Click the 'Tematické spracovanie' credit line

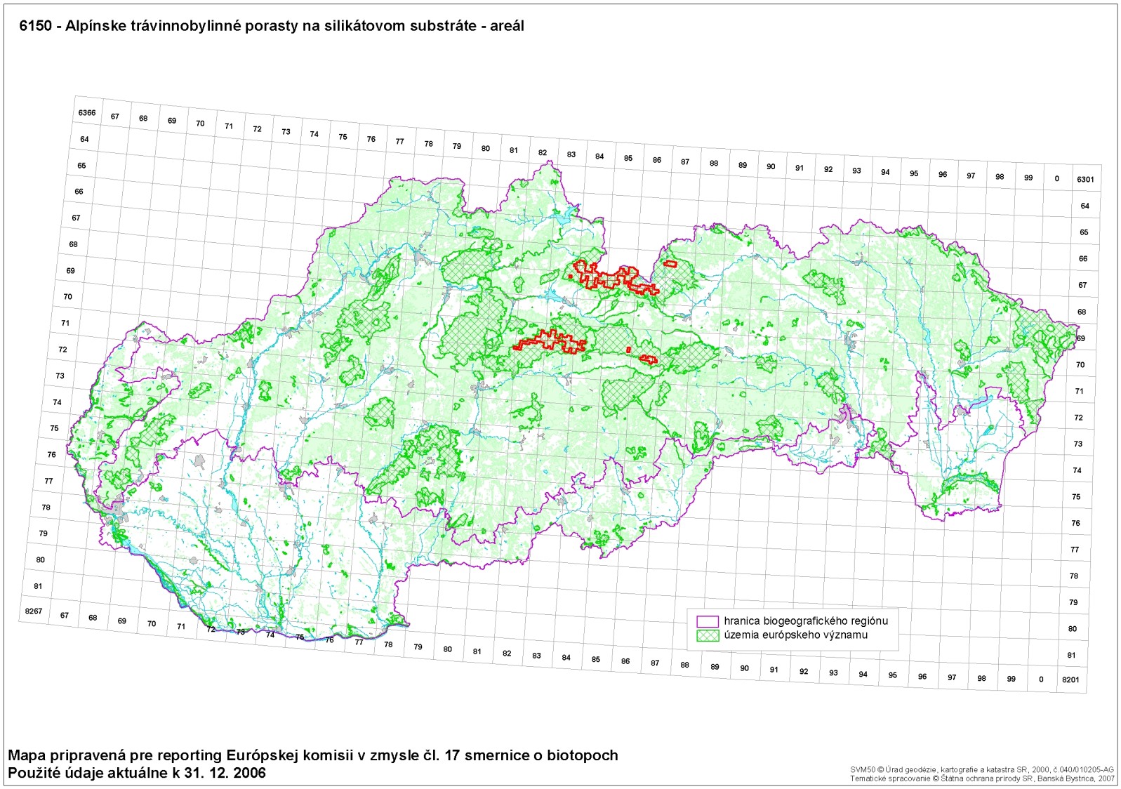coord(981,778)
